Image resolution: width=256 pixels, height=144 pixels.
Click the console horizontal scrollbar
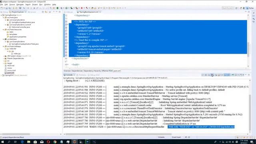click(x=118, y=134)
